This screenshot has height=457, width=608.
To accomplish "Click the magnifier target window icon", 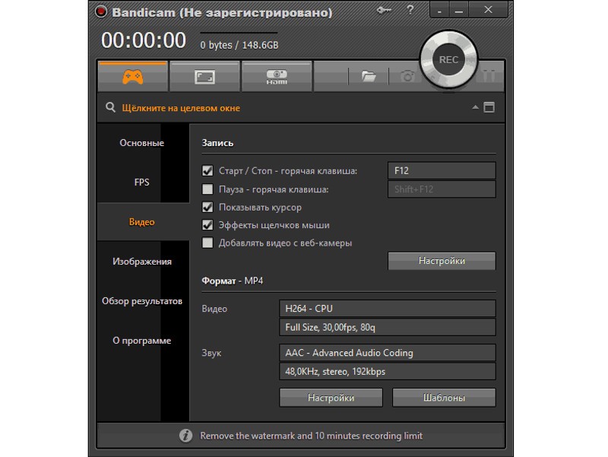I will (111, 108).
